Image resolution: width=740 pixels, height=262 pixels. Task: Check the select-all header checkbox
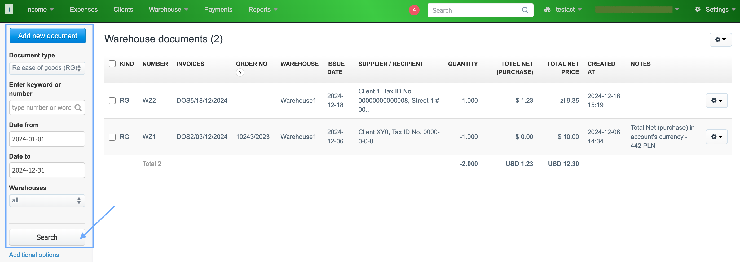(112, 64)
